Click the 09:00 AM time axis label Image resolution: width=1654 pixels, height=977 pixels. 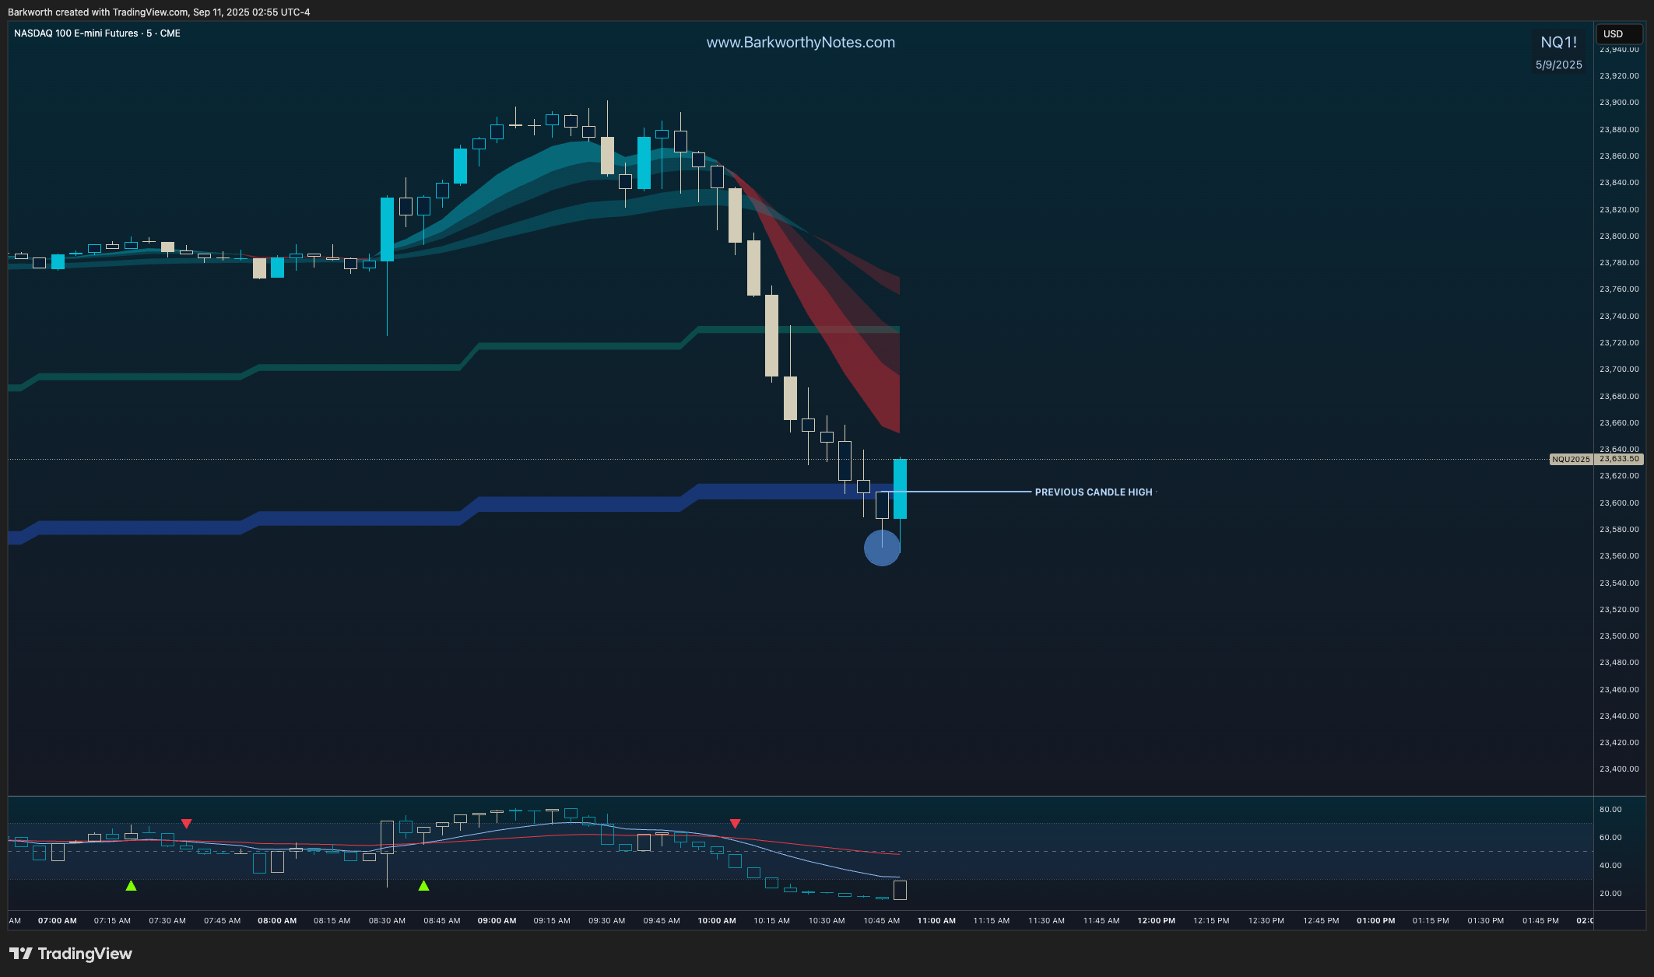click(x=497, y=921)
